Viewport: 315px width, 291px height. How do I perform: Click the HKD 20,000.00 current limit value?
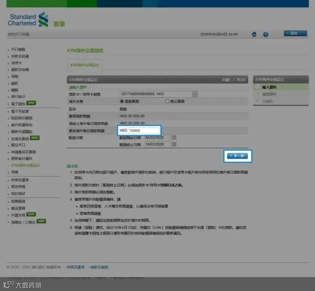pos(132,123)
